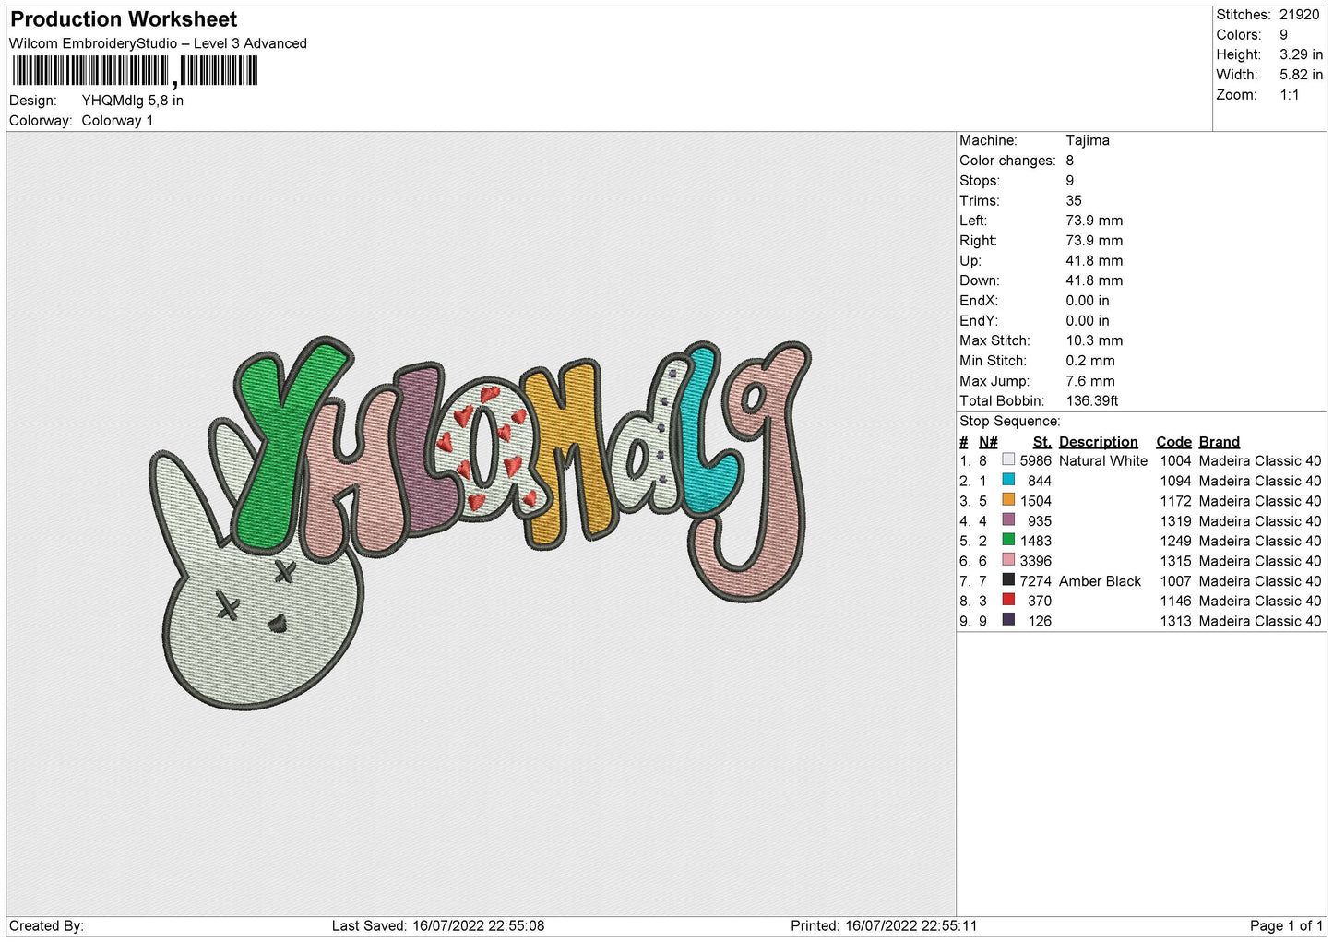Select the green thread swatch, code 1249
The height and width of the screenshot is (942, 1333).
1008,540
